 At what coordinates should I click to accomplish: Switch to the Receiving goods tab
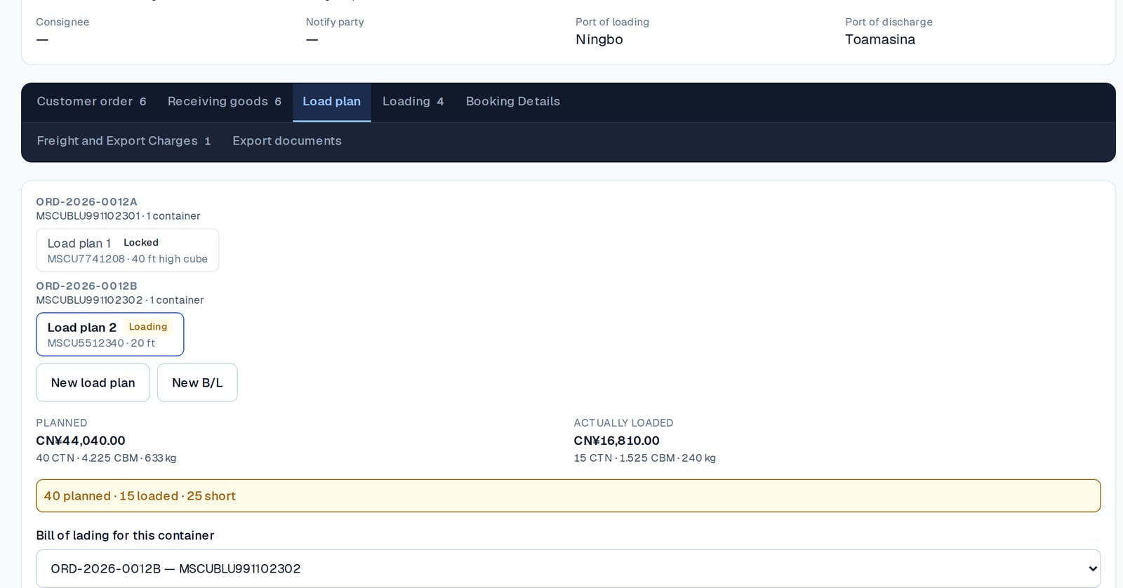click(224, 102)
